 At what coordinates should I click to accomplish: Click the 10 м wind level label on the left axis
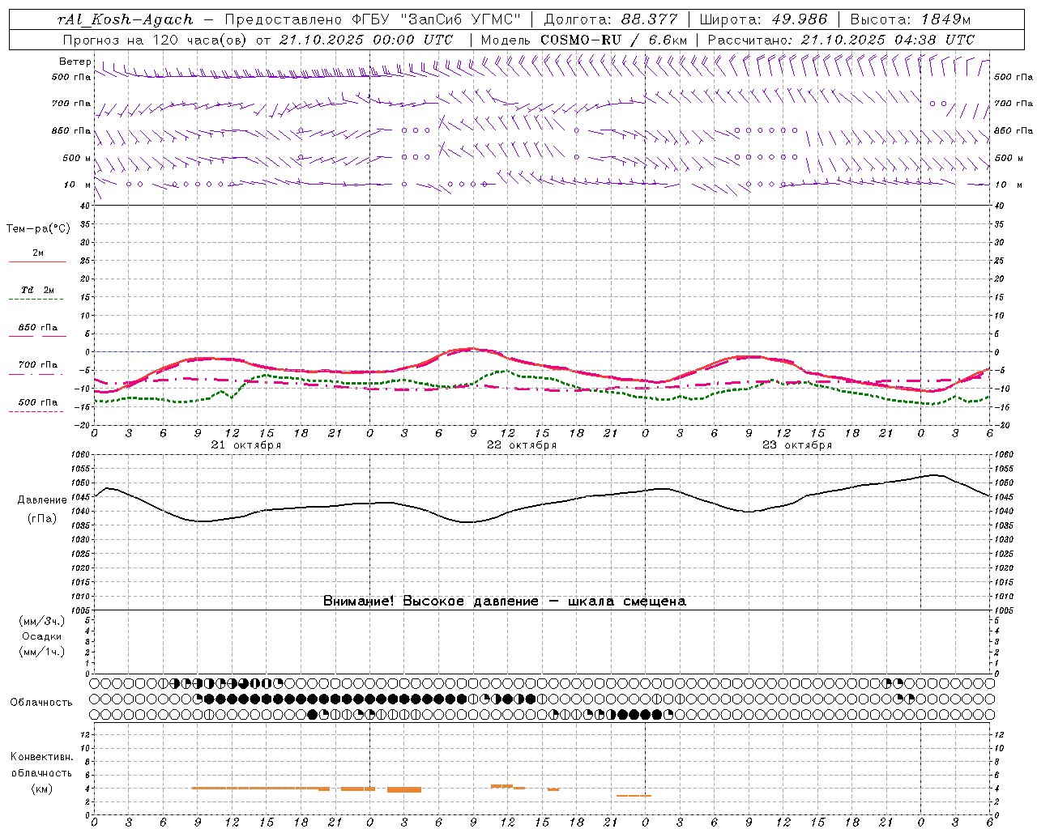77,185
